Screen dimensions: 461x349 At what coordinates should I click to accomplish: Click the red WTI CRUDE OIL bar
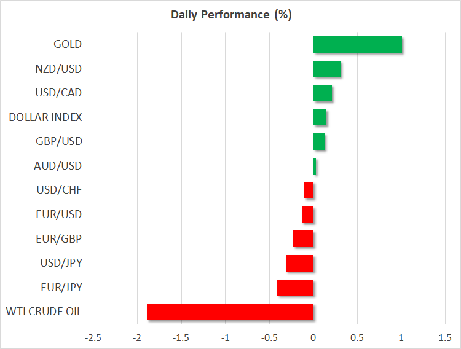coord(230,312)
